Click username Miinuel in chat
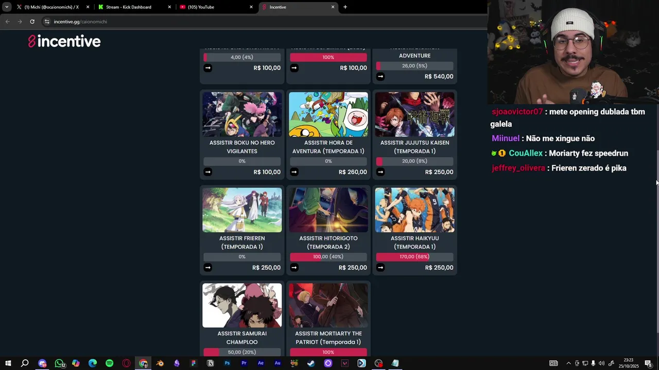Image resolution: width=659 pixels, height=370 pixels. click(505, 138)
